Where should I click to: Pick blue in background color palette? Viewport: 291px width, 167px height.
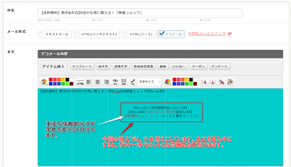coord(51,84)
